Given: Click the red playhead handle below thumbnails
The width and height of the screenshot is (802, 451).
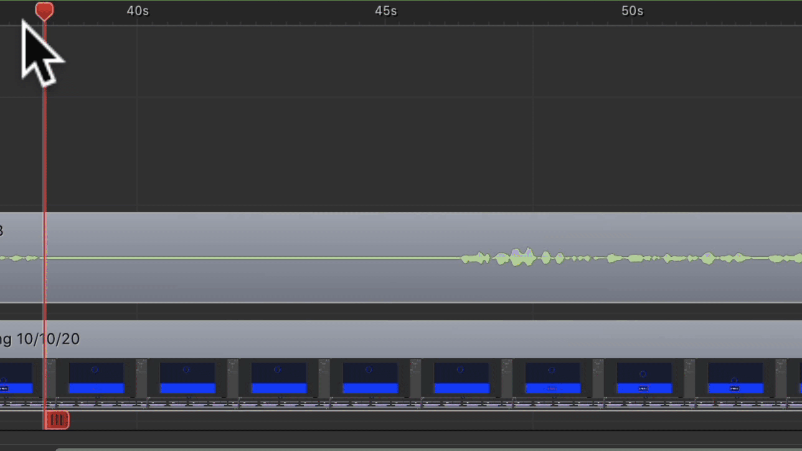Looking at the screenshot, I should click(57, 420).
